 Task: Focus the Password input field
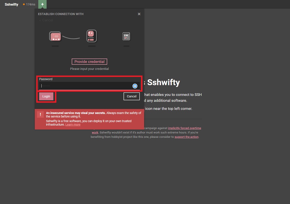pyautogui.click(x=85, y=86)
